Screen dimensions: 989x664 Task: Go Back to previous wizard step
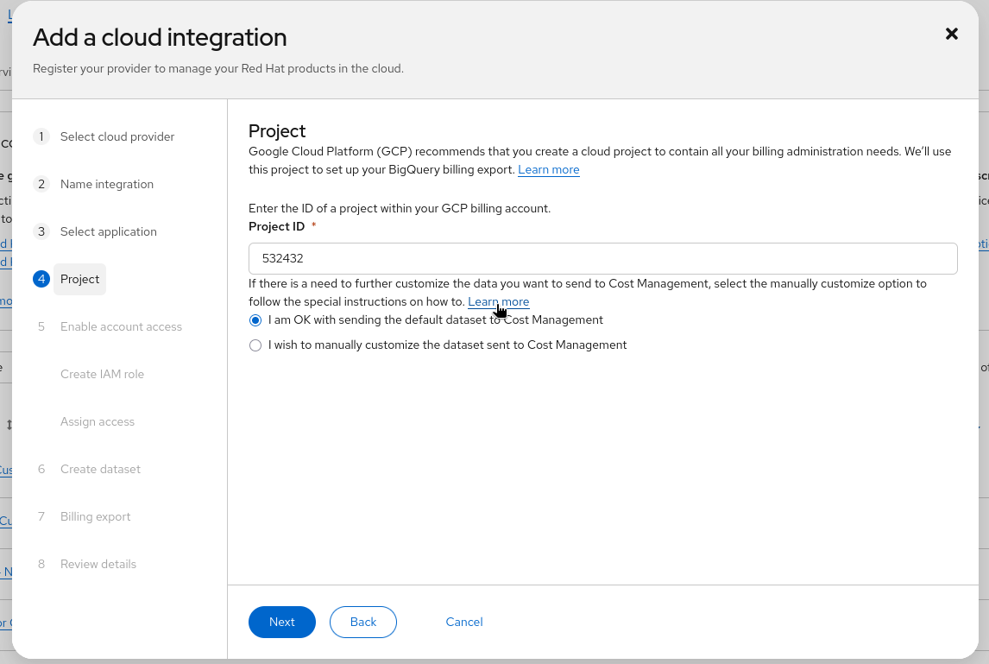(x=362, y=622)
